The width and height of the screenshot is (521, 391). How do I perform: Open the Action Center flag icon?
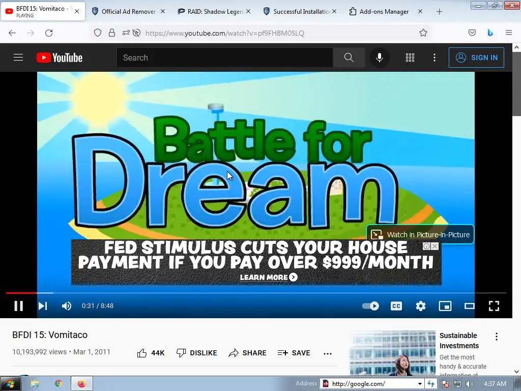(445, 384)
